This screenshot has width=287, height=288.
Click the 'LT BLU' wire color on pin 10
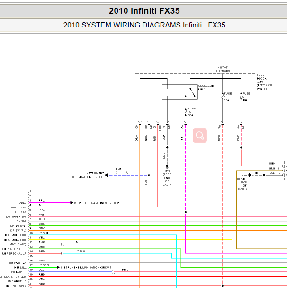click(x=44, y=233)
